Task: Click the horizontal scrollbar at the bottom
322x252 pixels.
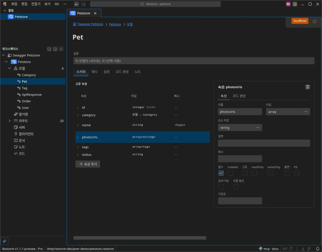Action: [140, 238]
